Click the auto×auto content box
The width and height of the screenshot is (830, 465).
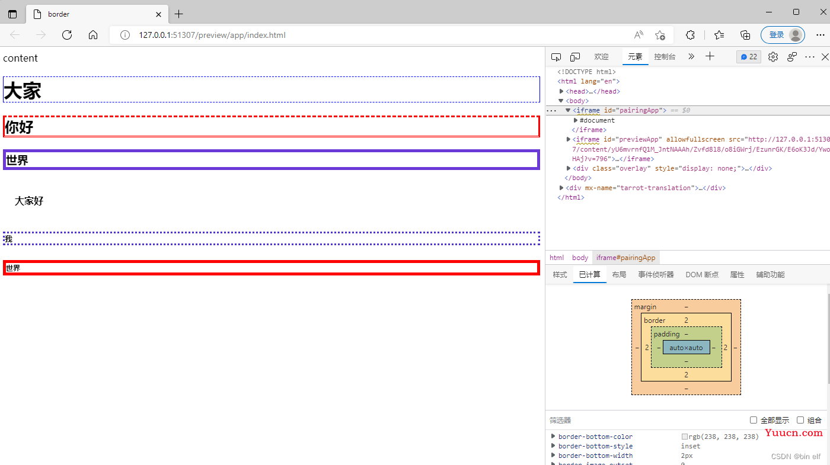686,348
